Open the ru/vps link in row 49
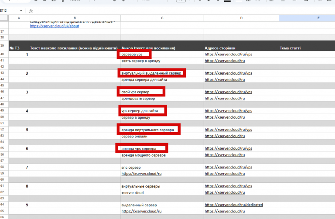This screenshot has height=219, width=335. pos(229,111)
